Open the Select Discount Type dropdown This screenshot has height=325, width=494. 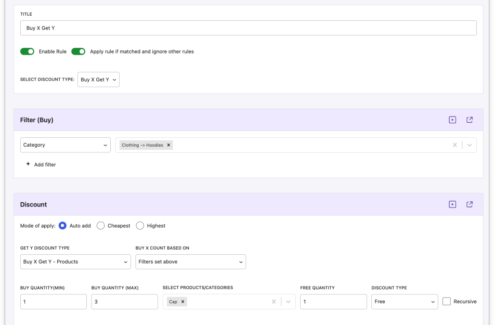[x=98, y=79]
